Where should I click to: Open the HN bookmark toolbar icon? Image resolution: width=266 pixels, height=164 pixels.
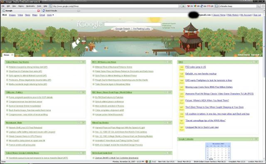pos(197,6)
